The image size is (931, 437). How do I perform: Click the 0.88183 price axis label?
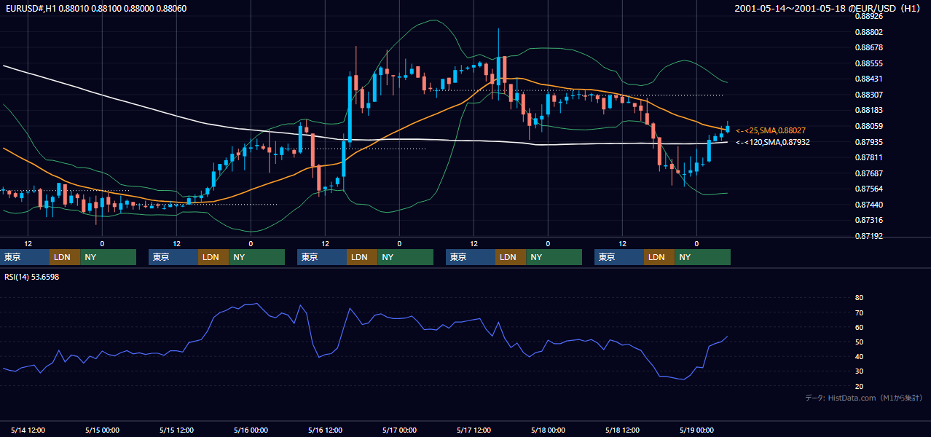pyautogui.click(x=868, y=110)
